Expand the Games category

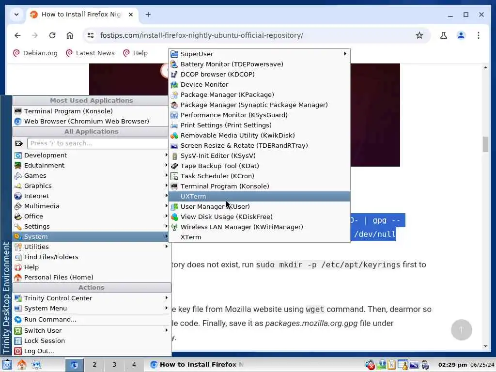pyautogui.click(x=91, y=175)
